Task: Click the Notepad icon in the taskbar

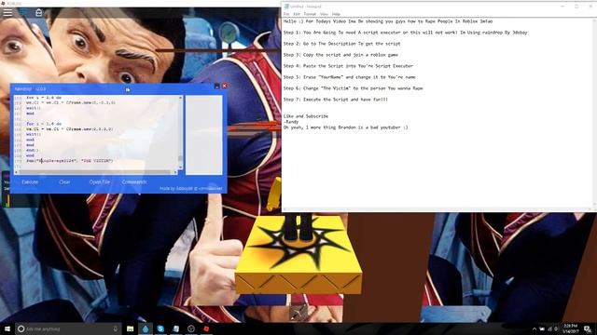Action: (x=176, y=328)
